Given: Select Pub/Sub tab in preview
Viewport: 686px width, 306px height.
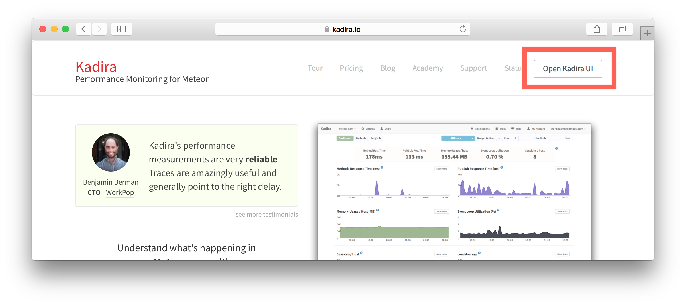Looking at the screenshot, I should (375, 138).
